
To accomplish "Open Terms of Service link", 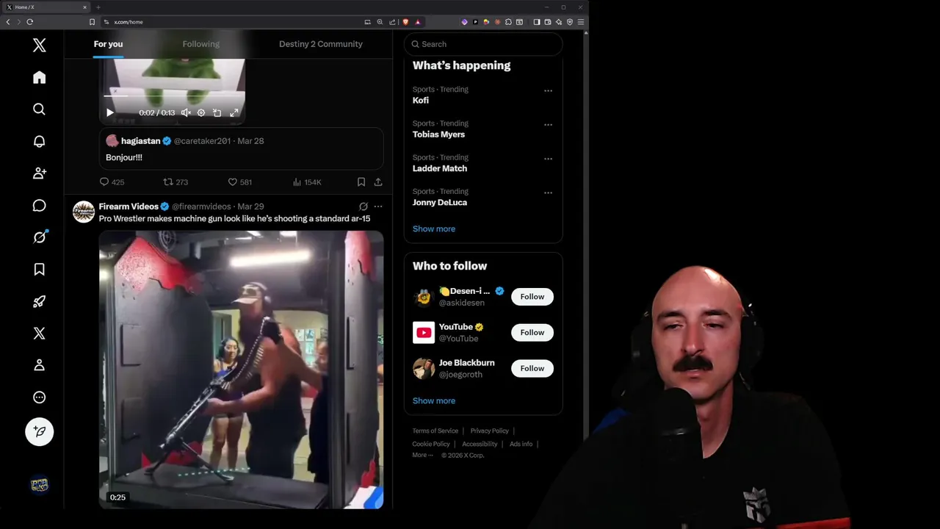I will pyautogui.click(x=435, y=431).
